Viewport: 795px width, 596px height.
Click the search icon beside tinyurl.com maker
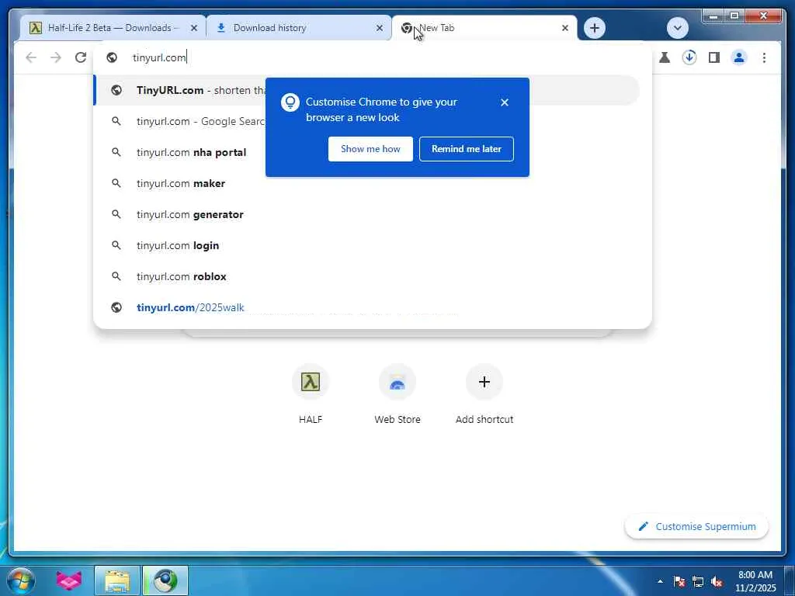[x=116, y=183]
